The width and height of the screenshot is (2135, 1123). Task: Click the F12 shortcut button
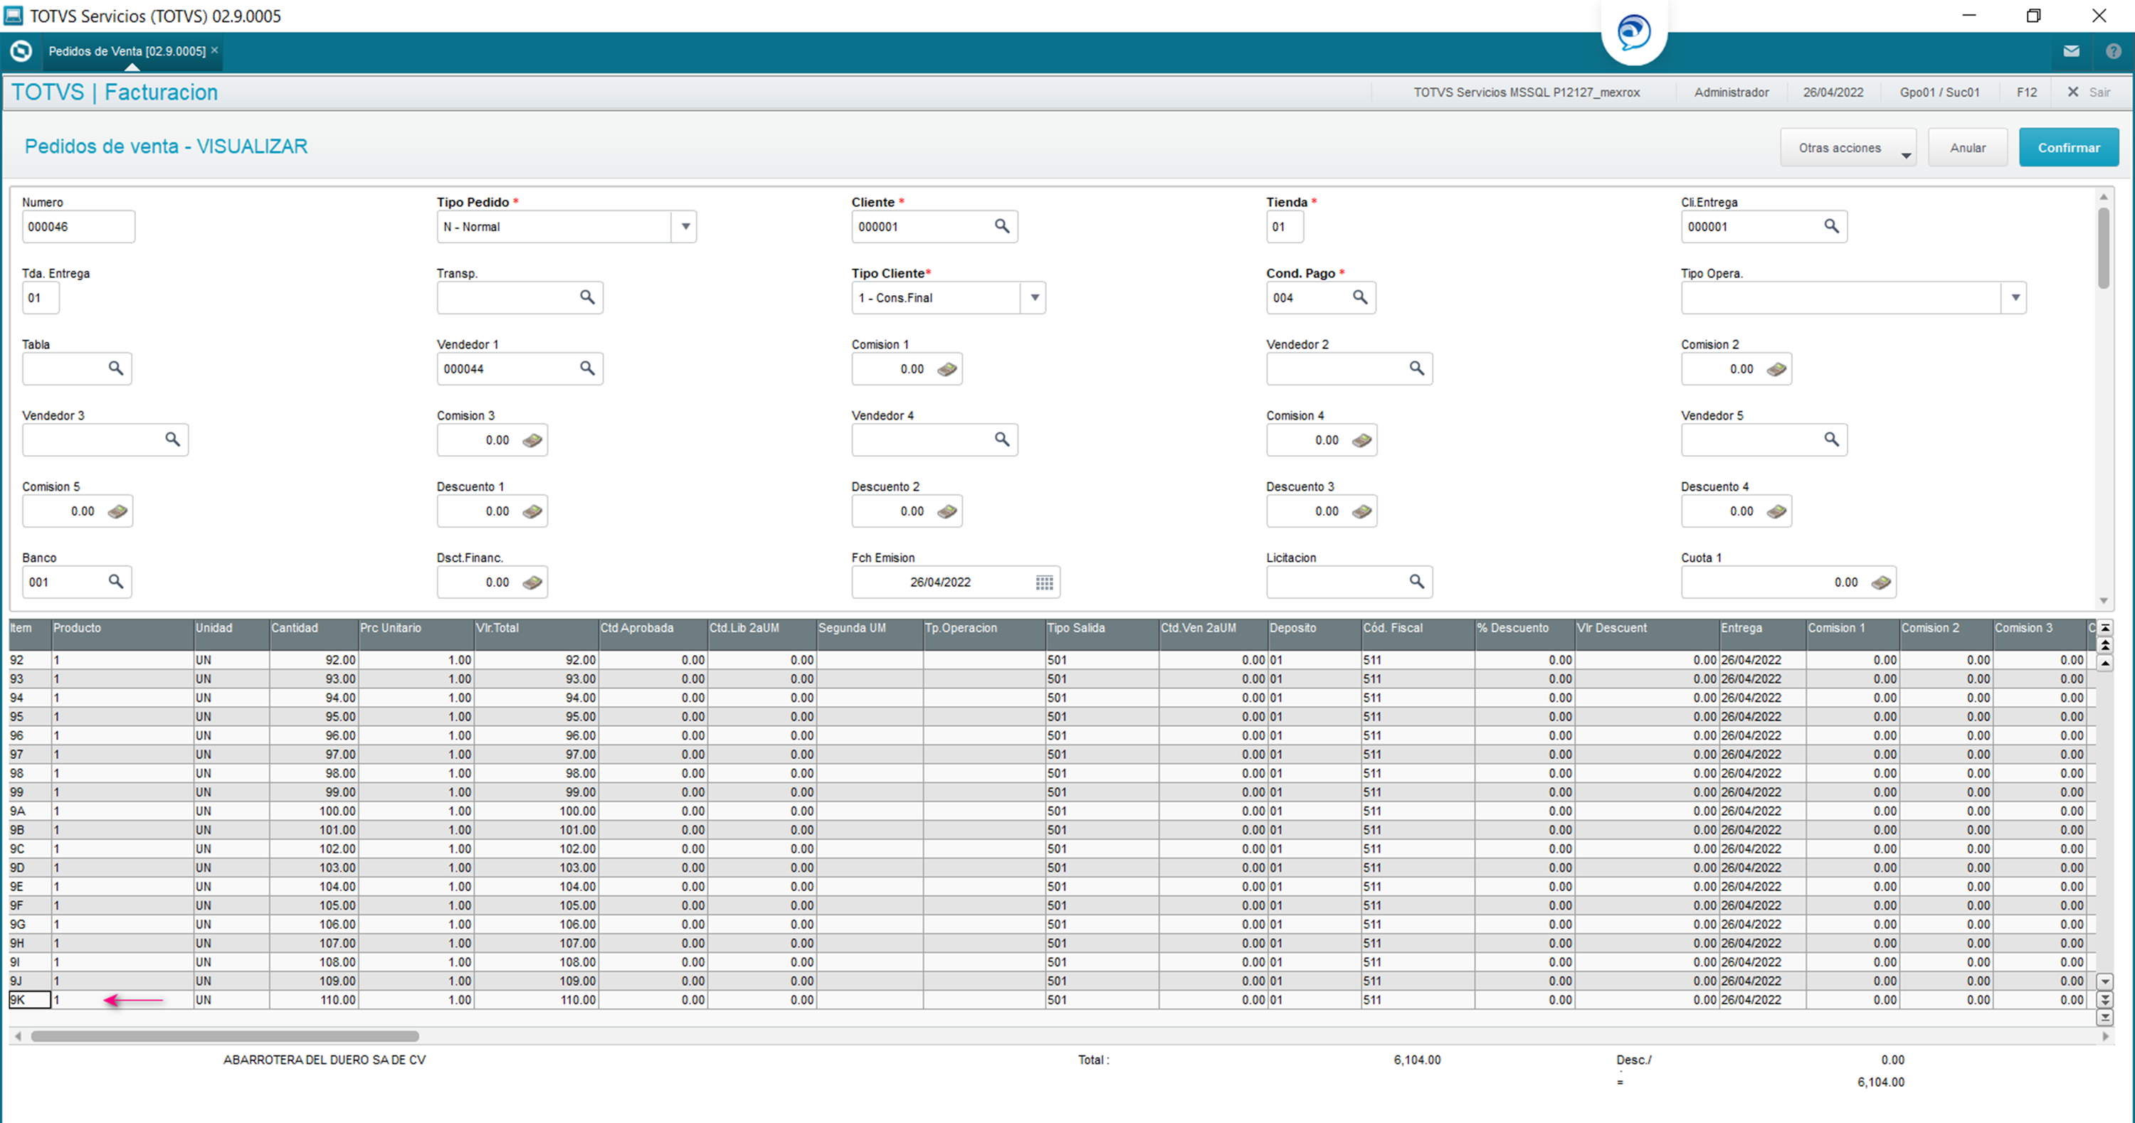coord(2026,92)
